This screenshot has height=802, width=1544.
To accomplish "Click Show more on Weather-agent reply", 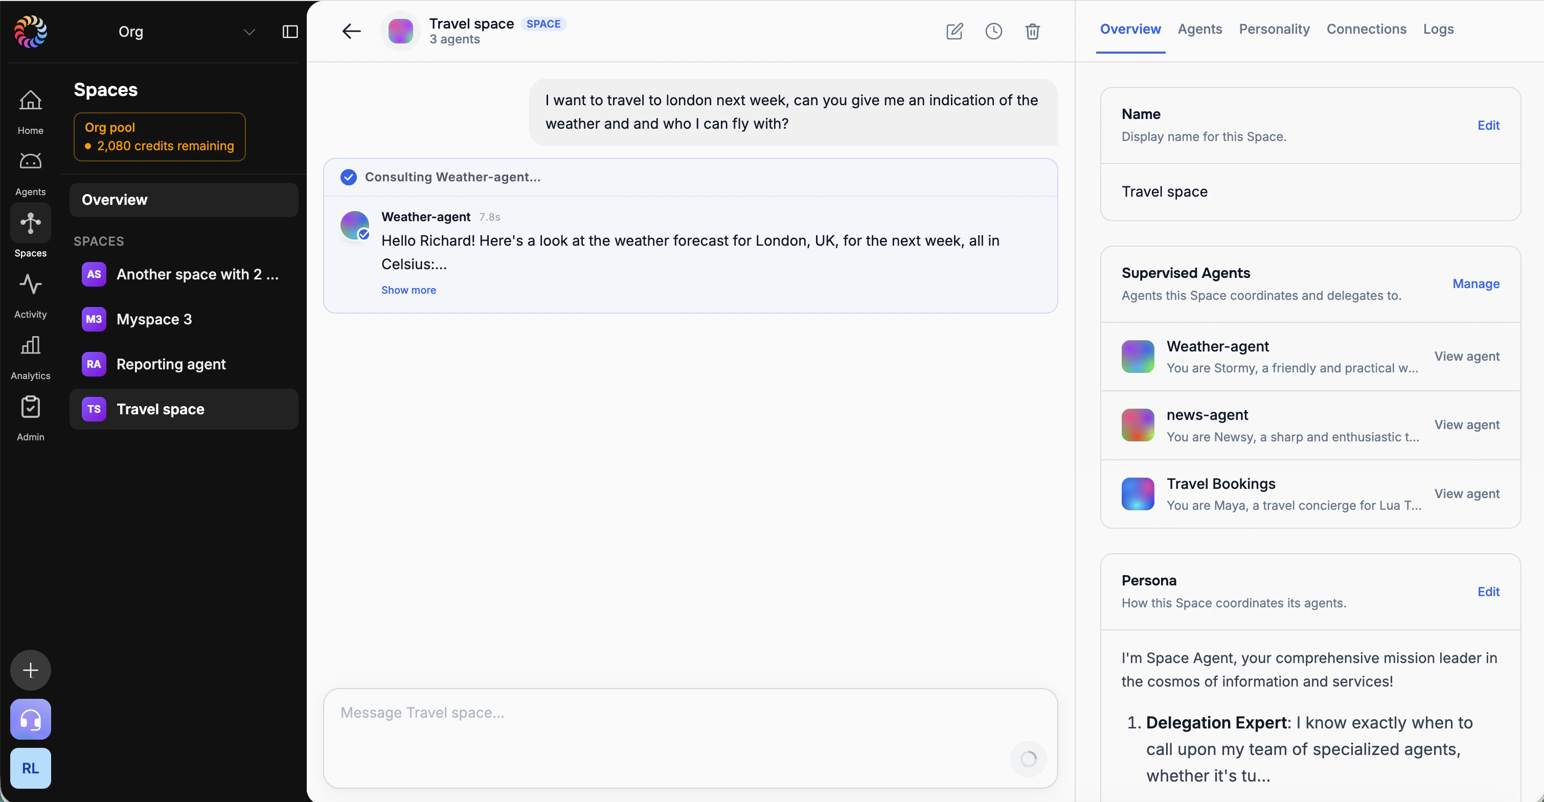I will click(x=408, y=290).
